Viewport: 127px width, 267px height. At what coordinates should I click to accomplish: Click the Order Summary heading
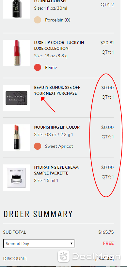point(38,214)
